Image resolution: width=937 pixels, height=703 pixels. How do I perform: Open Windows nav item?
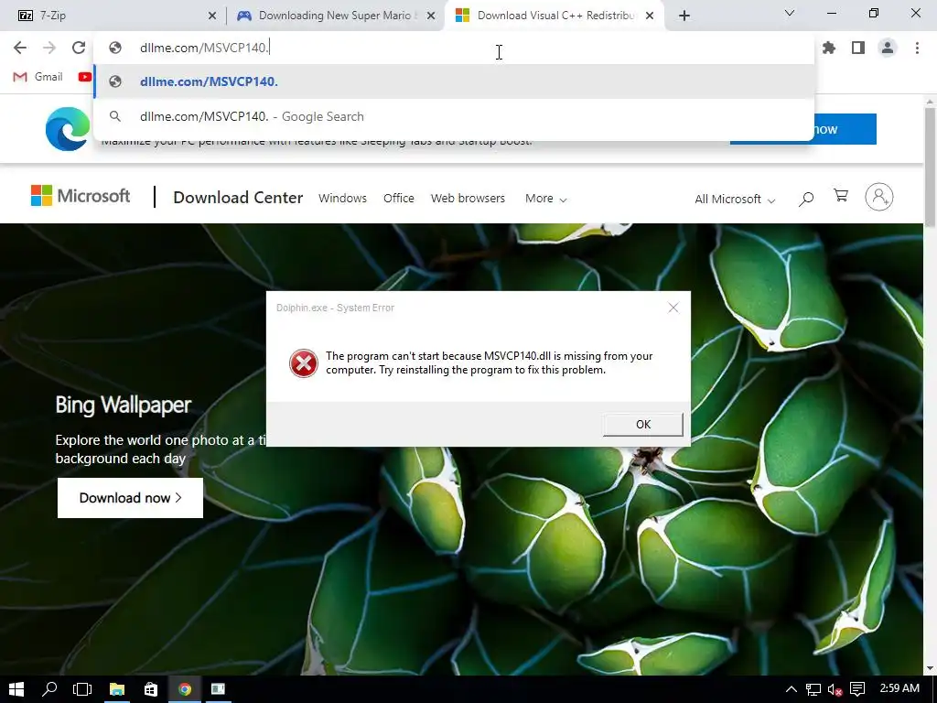click(342, 198)
